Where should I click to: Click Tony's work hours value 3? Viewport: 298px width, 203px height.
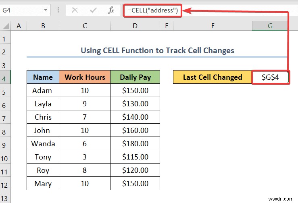[85, 157]
